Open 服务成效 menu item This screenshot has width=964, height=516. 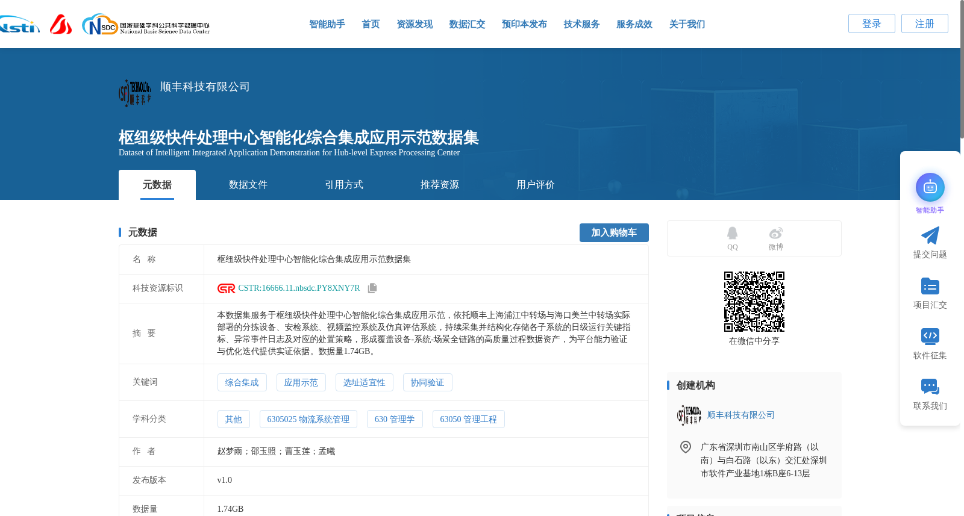634,24
